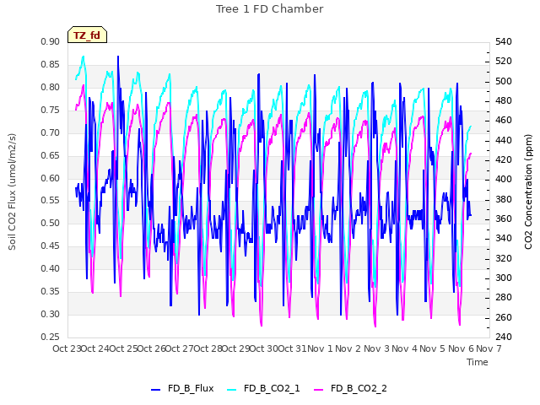Click the 'CO2 Concentration (ppm)' axis label

click(528, 192)
